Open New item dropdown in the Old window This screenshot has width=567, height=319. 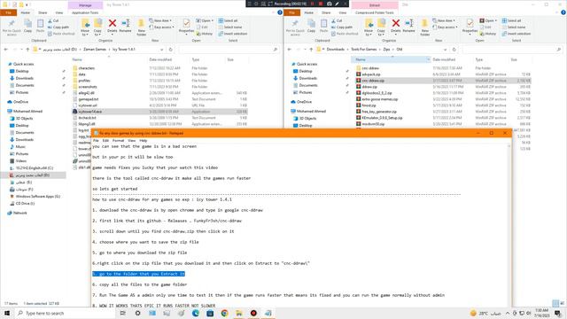tap(444, 20)
